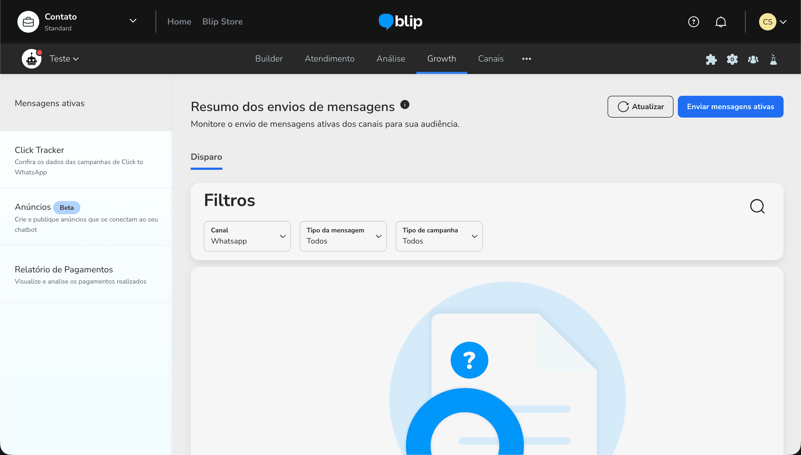This screenshot has height=455, width=801.
Task: Open Click Tracker in sidebar
Action: (86, 160)
